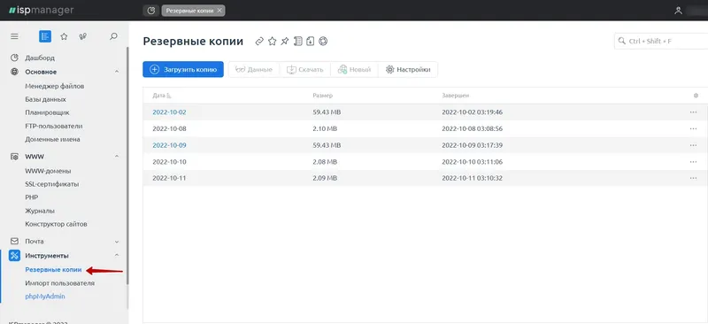Click the Новый toolbar button
708x324 pixels.
[x=355, y=70]
